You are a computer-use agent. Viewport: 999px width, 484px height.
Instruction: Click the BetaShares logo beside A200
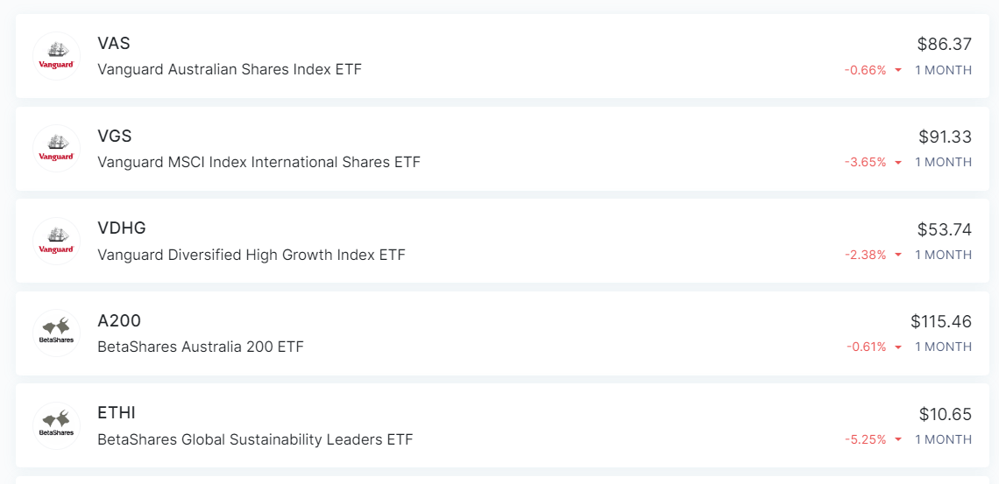coord(56,333)
